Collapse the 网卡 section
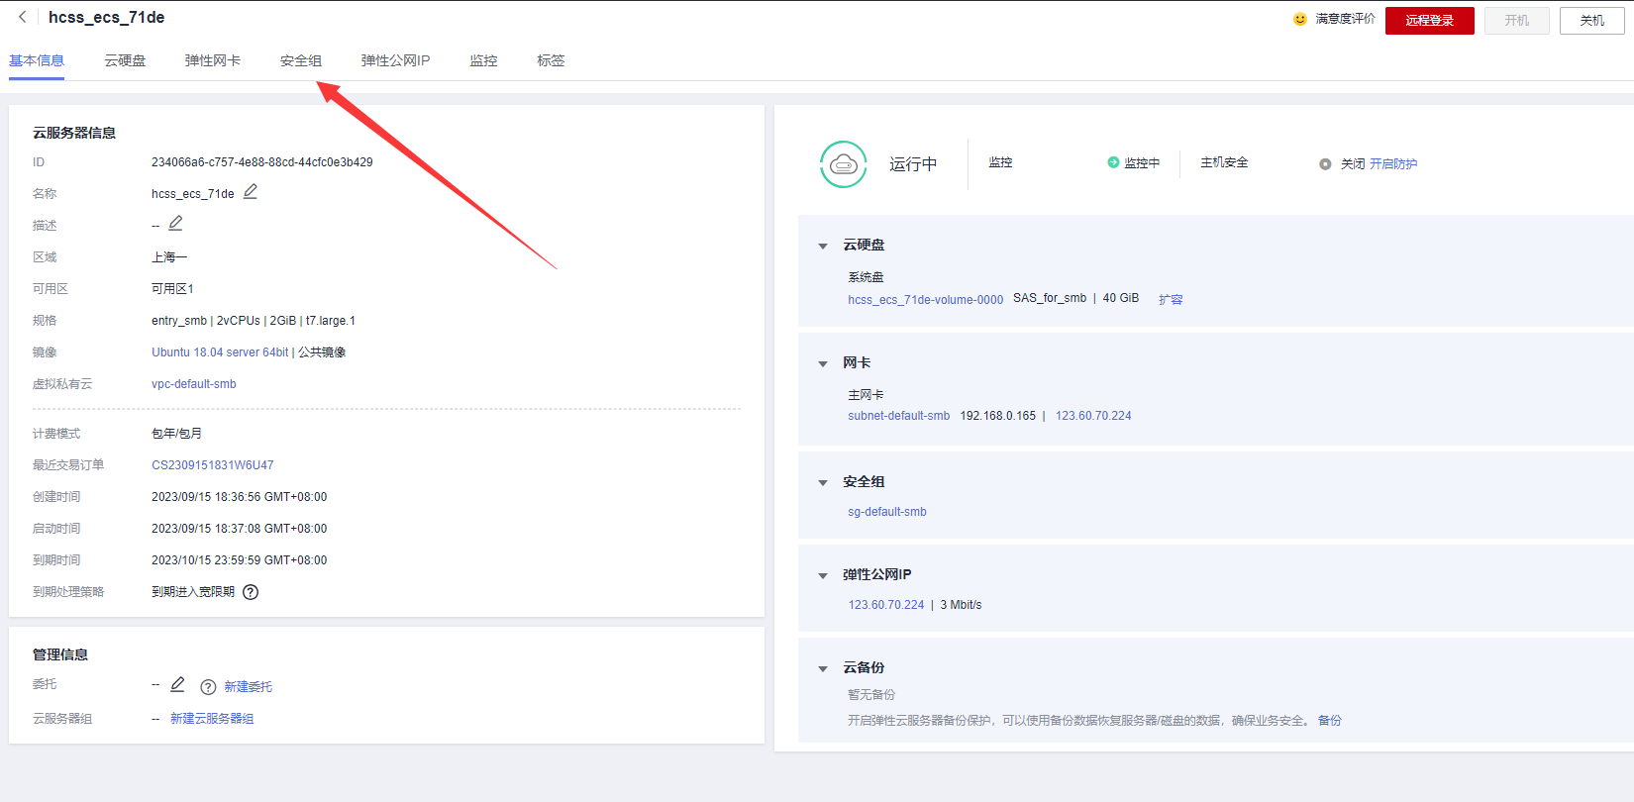This screenshot has height=802, width=1634. (x=823, y=363)
